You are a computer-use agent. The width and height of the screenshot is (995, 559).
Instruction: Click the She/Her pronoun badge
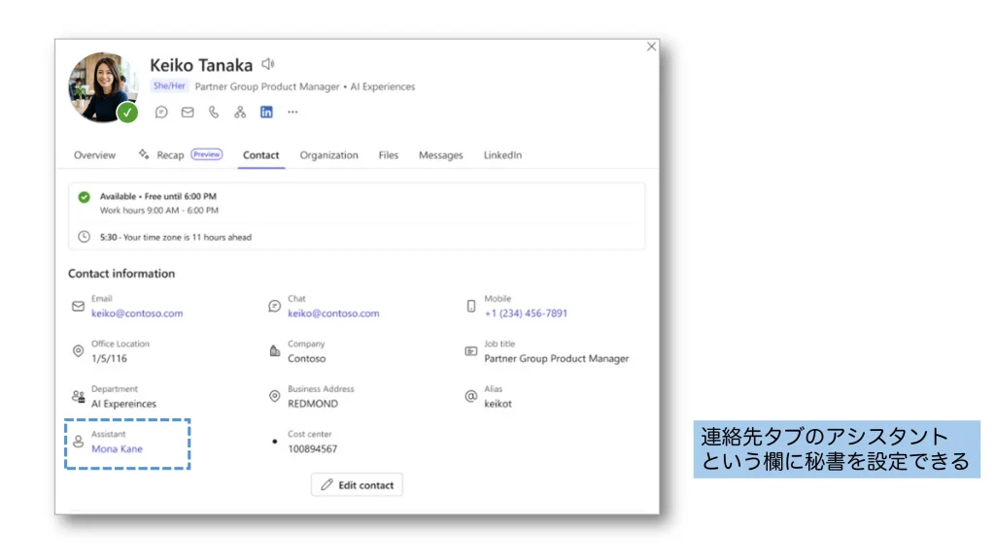tap(169, 86)
